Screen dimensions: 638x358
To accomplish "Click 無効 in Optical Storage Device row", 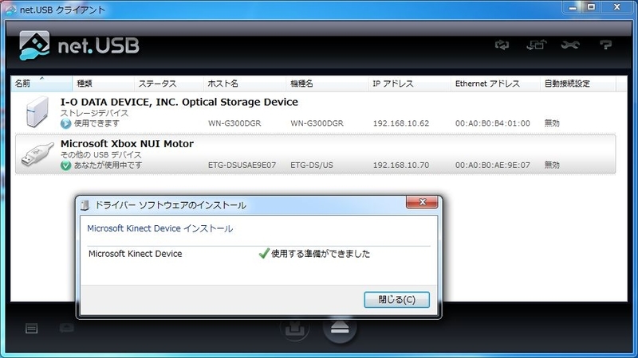I will (552, 123).
